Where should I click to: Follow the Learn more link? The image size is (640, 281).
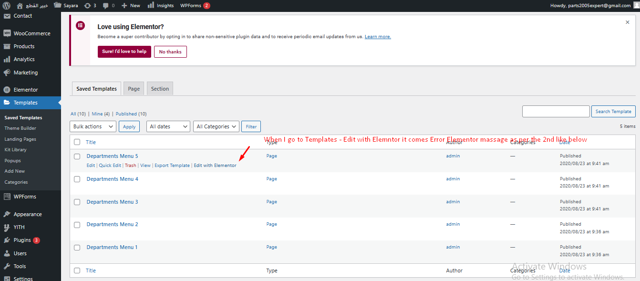378,37
